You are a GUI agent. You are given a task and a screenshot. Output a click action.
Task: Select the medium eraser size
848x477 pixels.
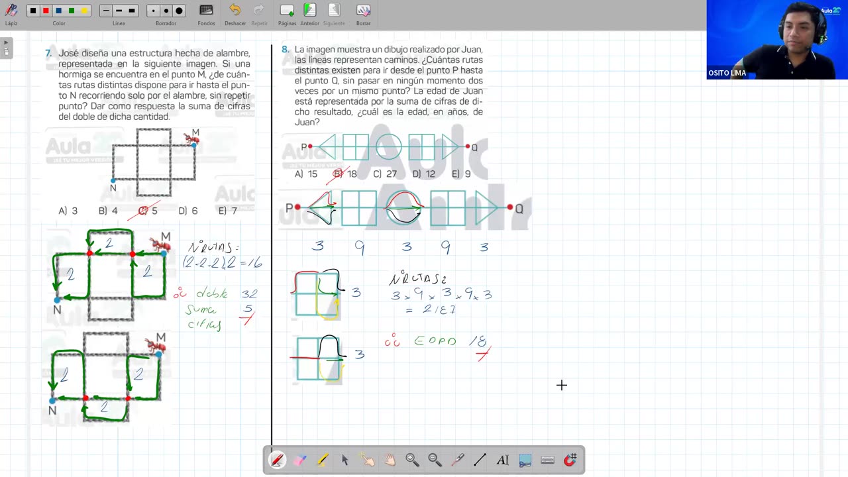[166, 11]
